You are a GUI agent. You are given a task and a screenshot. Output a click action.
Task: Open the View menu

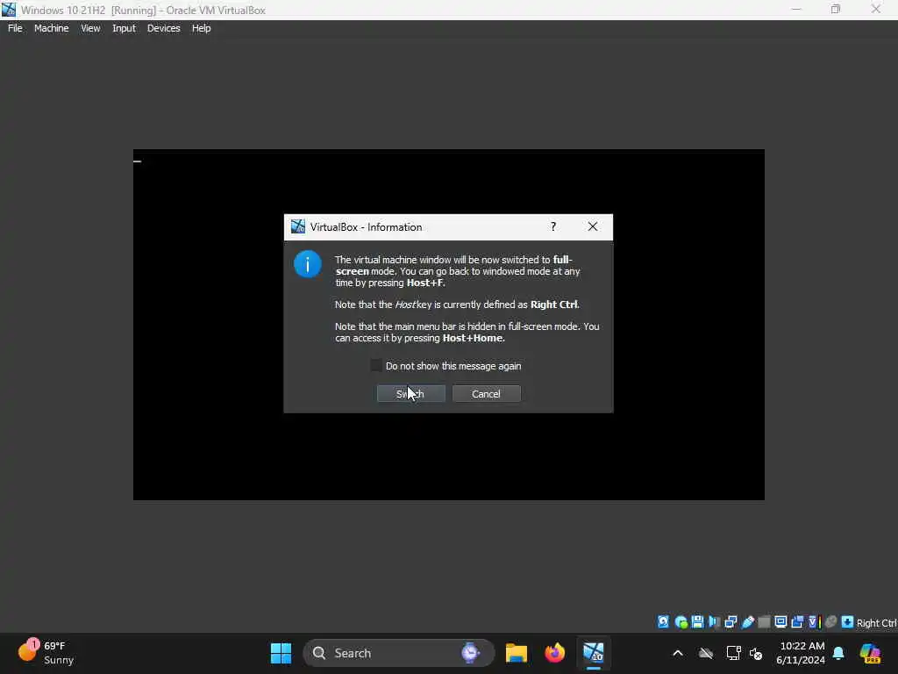point(90,28)
